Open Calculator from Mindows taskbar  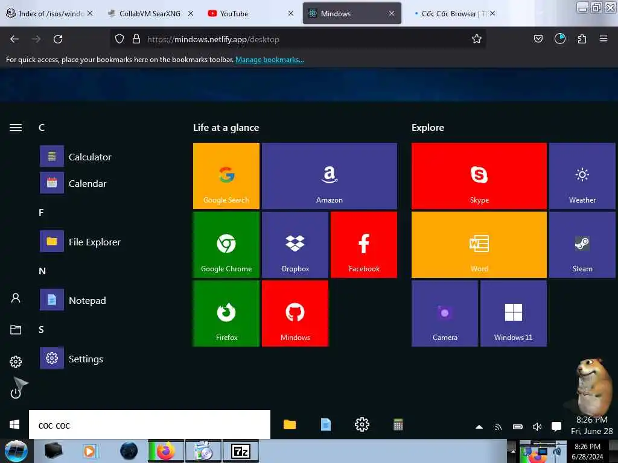point(398,424)
